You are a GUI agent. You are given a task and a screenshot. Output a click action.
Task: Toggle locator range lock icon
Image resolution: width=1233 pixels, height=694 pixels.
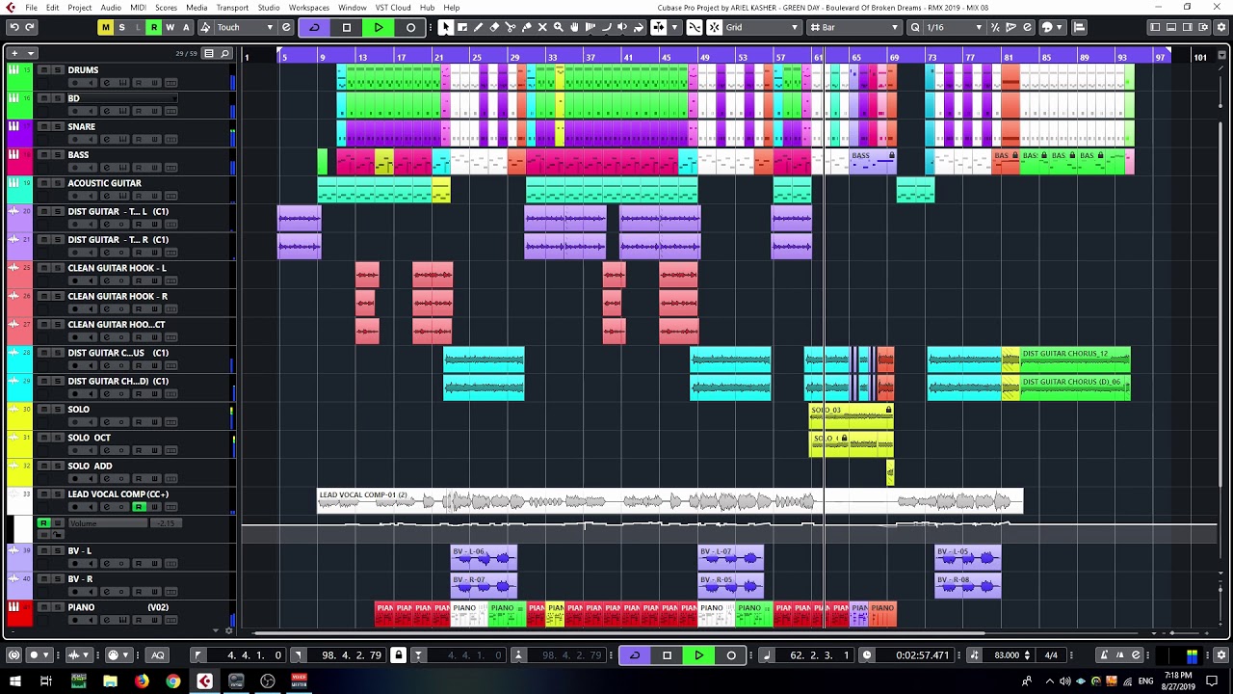point(398,655)
